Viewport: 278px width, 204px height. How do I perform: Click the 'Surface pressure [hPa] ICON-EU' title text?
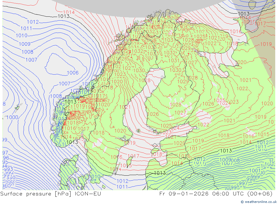tap(51, 194)
